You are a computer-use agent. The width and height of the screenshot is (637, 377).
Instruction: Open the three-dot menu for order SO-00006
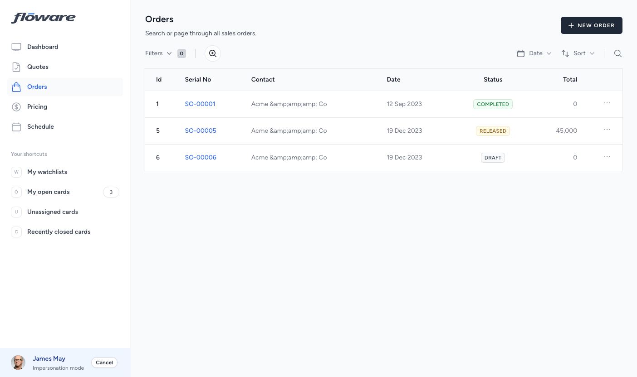pyautogui.click(x=607, y=157)
